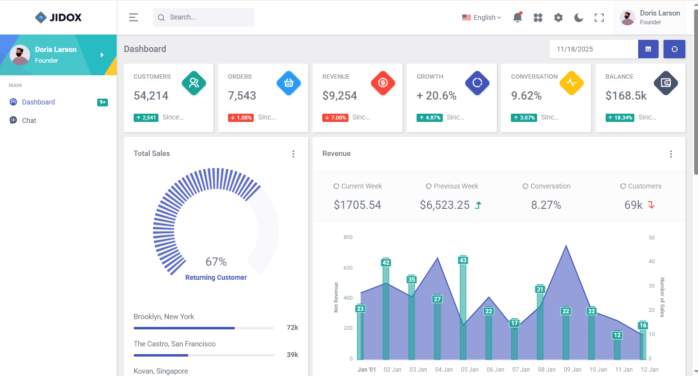698x376 pixels.
Task: Click the Orders card basket icon
Action: (288, 83)
